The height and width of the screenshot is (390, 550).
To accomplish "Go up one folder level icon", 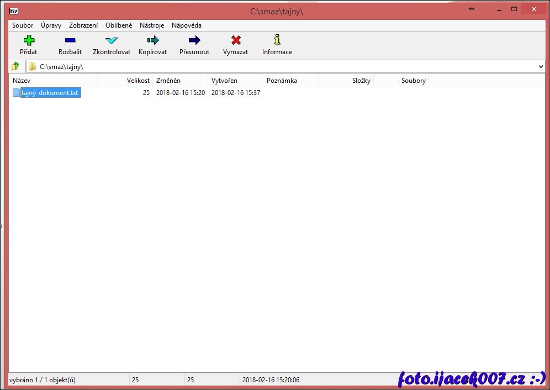I will (x=15, y=66).
